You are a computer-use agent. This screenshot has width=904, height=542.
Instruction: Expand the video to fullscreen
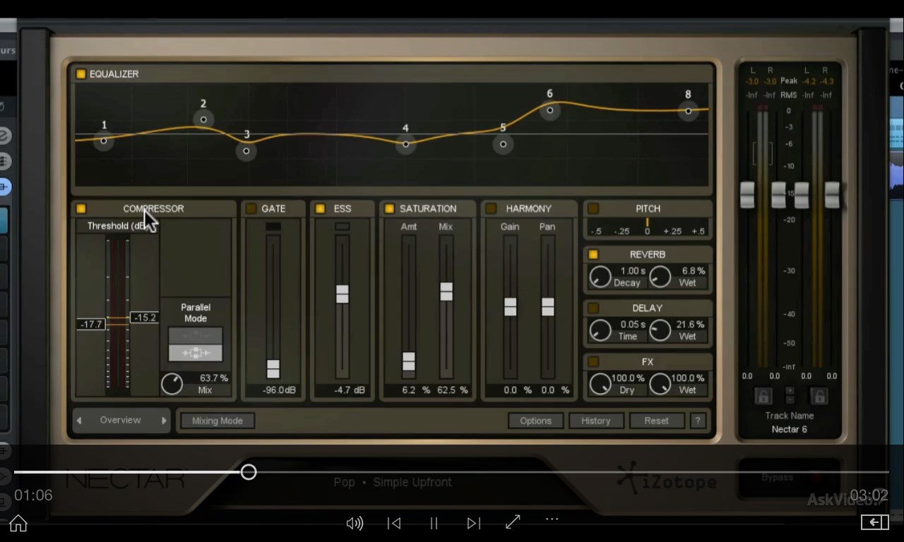[x=513, y=522]
